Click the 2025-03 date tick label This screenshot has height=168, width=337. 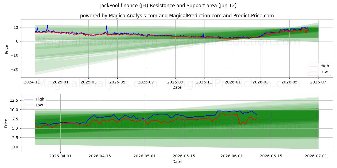click(x=88, y=82)
